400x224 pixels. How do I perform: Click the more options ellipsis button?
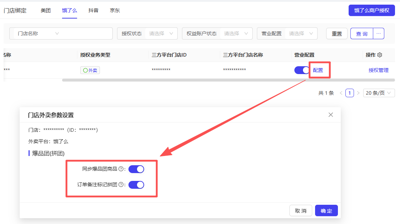[x=379, y=33]
